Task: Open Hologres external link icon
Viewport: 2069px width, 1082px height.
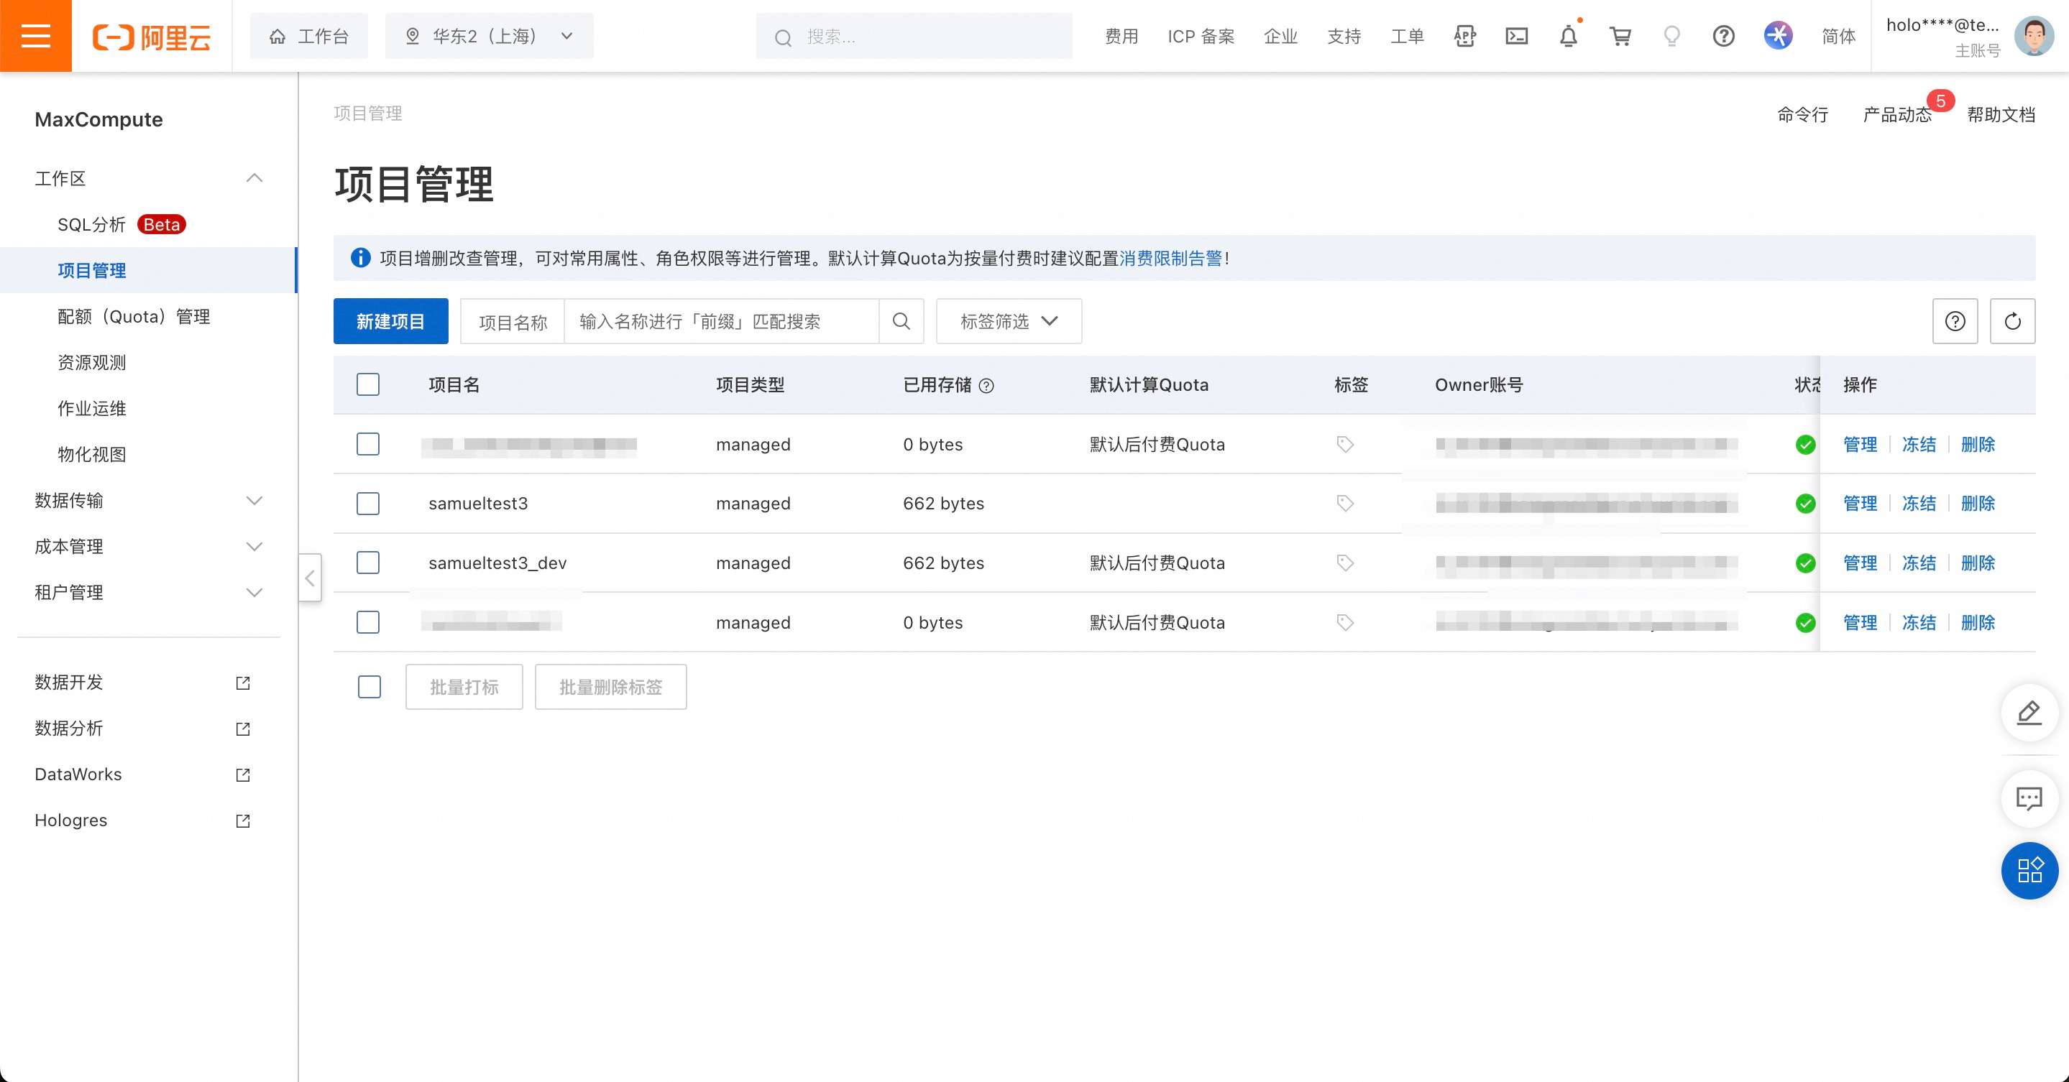Action: click(x=242, y=820)
